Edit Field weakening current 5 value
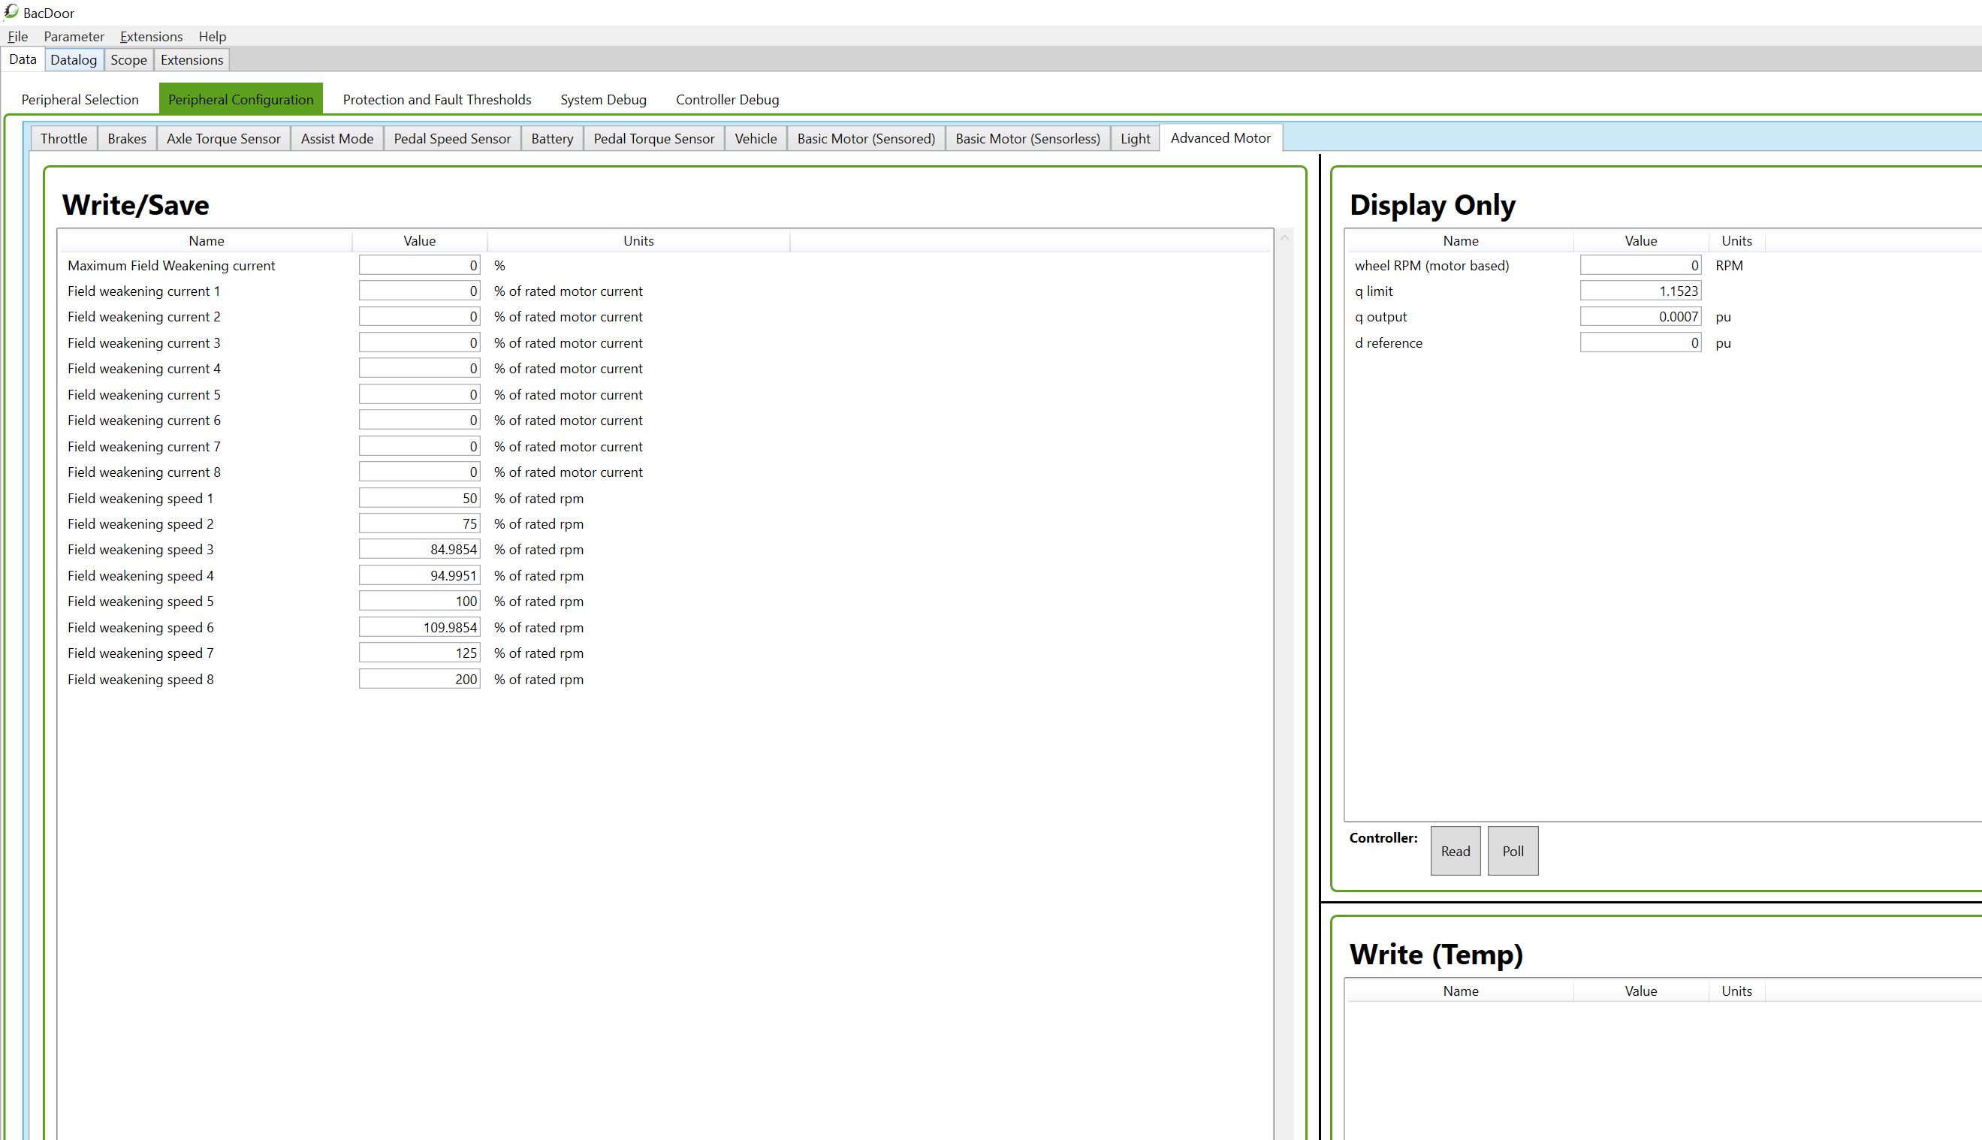1982x1140 pixels. (420, 394)
